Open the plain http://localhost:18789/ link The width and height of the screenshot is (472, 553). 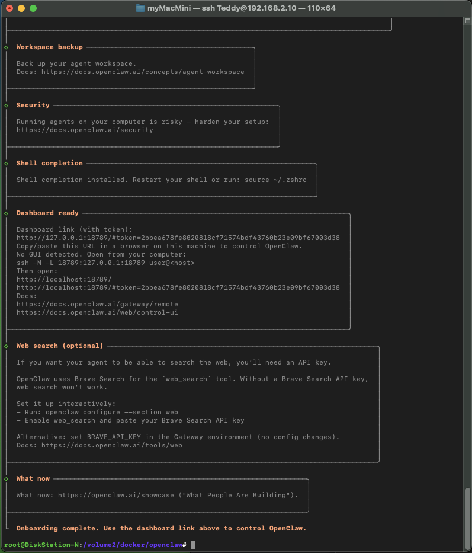tap(64, 279)
